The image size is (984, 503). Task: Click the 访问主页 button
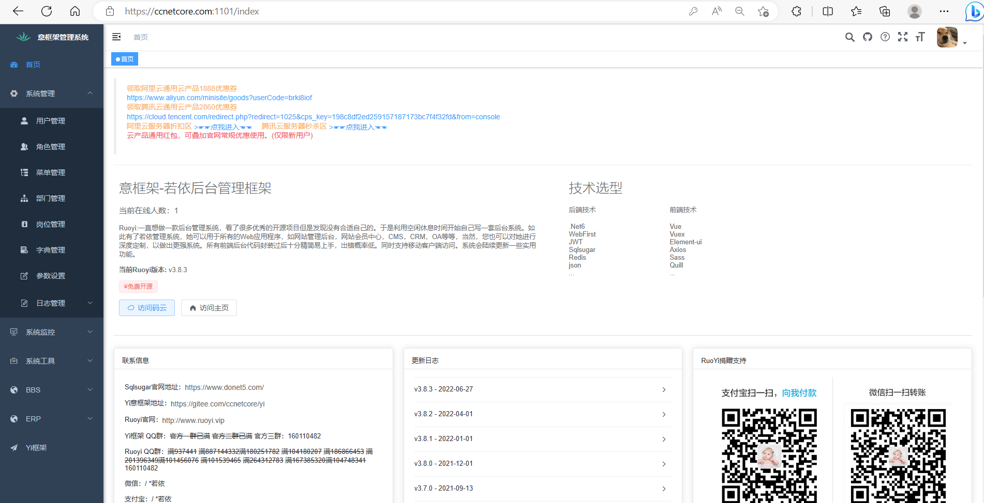pyautogui.click(x=209, y=308)
